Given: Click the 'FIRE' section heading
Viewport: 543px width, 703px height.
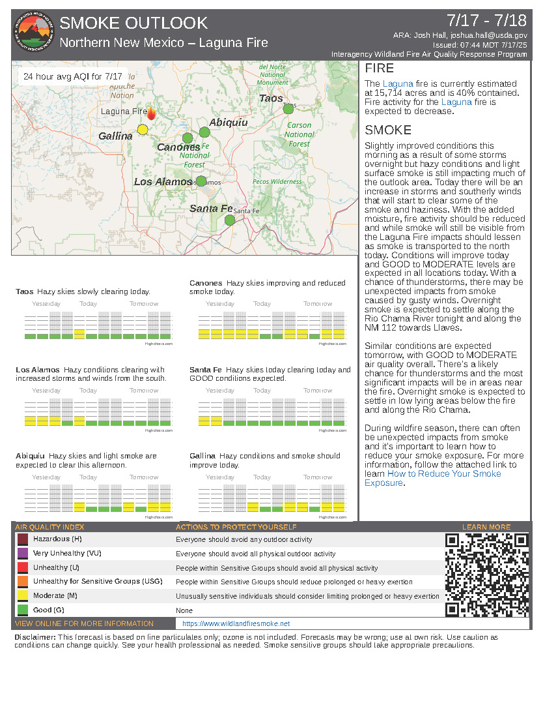Looking at the screenshot, I should pos(379,68).
